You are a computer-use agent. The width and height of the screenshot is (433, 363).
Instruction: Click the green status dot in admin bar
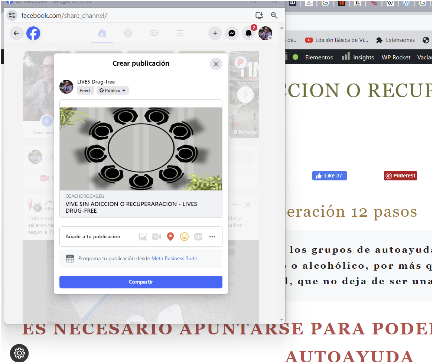296,57
